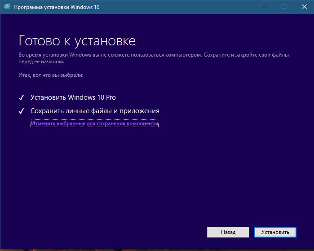Minimize the Windows 10 setup window
The image size is (314, 251).
[264, 7]
